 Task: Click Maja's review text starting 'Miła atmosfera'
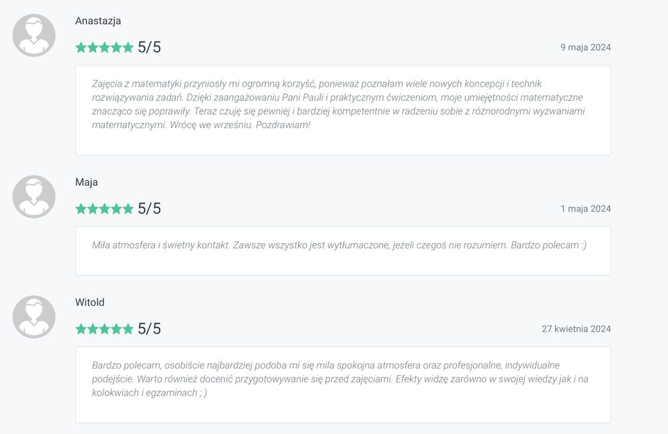pos(339,245)
